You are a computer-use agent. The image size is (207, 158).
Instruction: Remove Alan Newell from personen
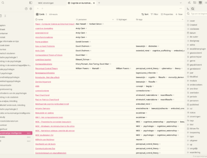pos(87,24)
